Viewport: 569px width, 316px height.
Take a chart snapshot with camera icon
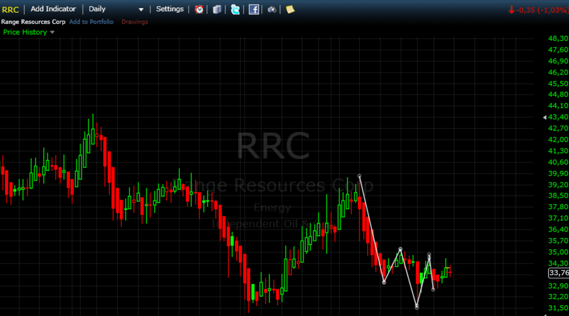pos(272,10)
